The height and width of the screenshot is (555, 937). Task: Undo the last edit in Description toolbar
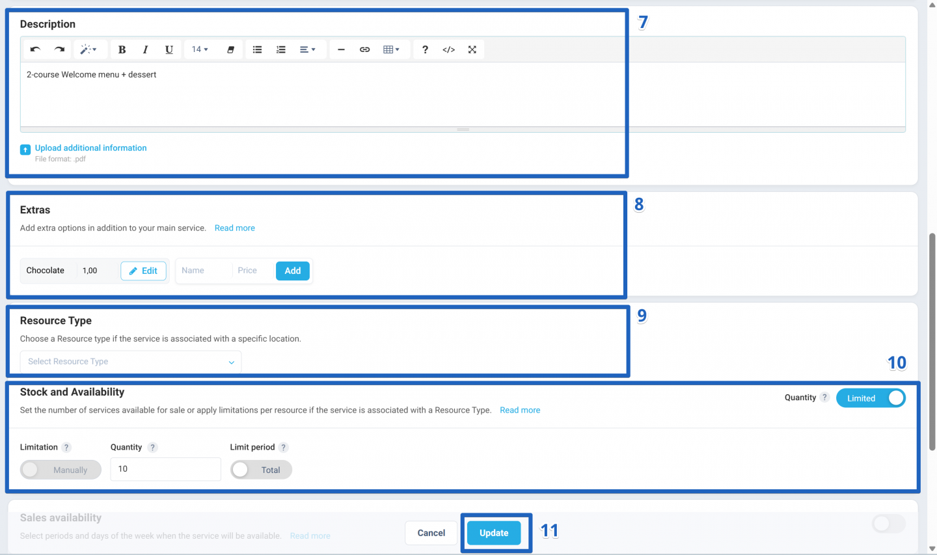click(36, 49)
